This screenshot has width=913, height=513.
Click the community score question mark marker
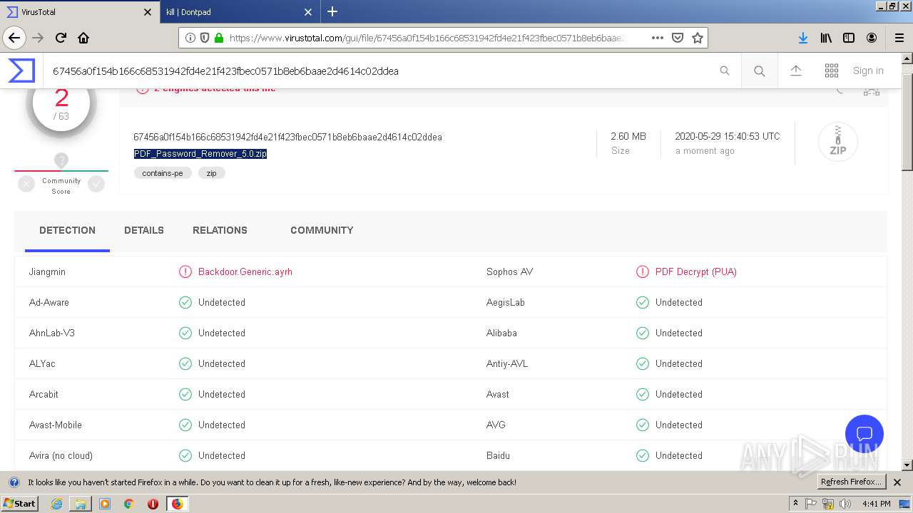61,160
